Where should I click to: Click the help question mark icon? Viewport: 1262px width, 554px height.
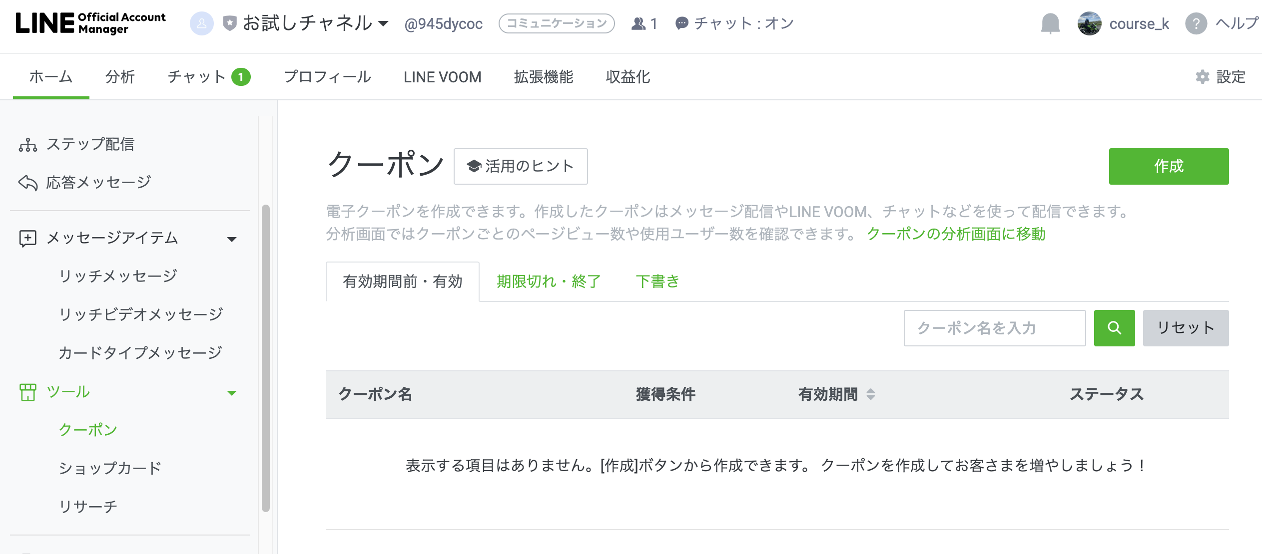(1196, 23)
